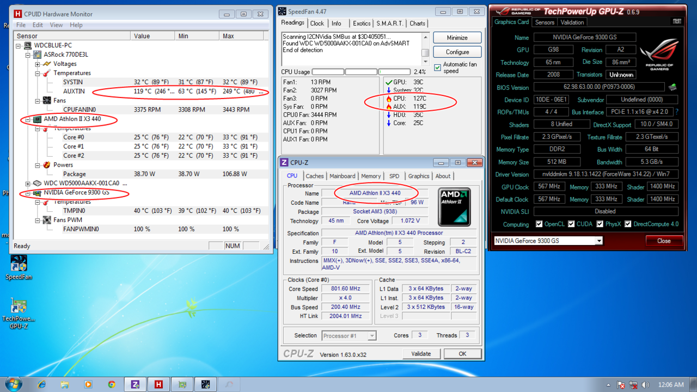
Task: Open Windows Explorer folder on taskbar
Action: pyautogui.click(x=65, y=384)
